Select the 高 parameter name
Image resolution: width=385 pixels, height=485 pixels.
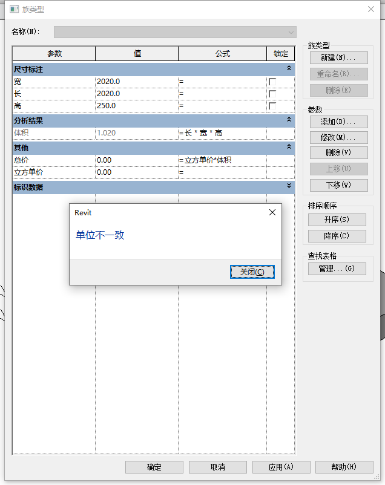[x=54, y=106]
